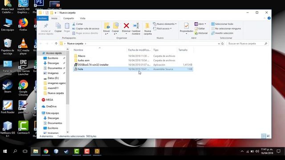Open masm611 folder in navigation pane
Viewport: 285px width, 160px height.
[53, 88]
